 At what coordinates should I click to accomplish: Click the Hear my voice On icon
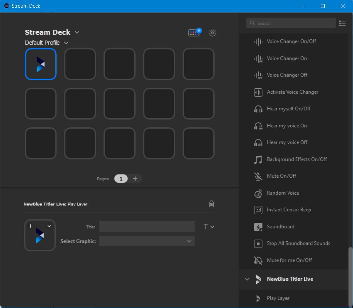[x=258, y=126]
